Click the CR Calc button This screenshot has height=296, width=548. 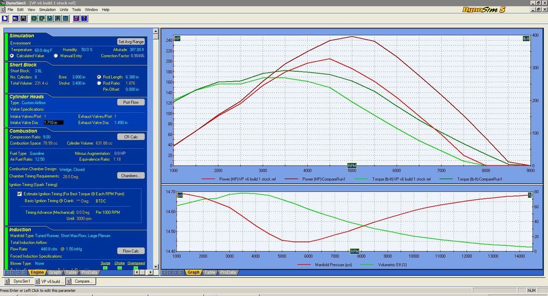[131, 137]
